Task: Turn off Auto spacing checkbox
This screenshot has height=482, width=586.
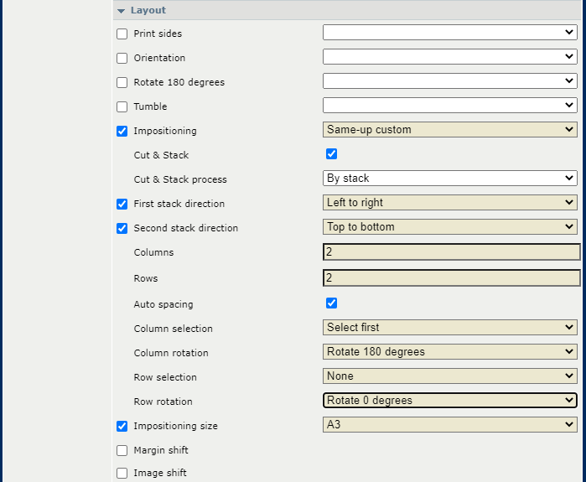Action: 331,303
